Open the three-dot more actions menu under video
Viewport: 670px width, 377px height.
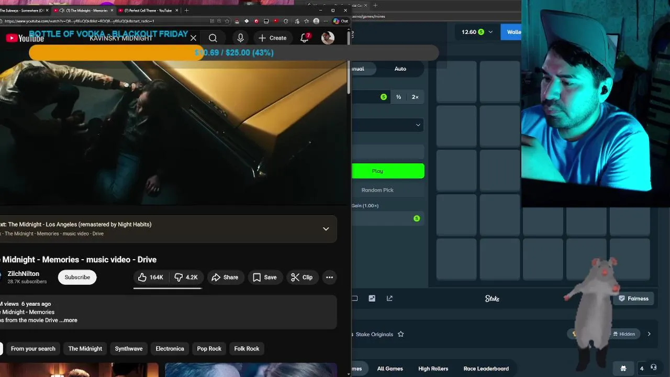point(329,278)
